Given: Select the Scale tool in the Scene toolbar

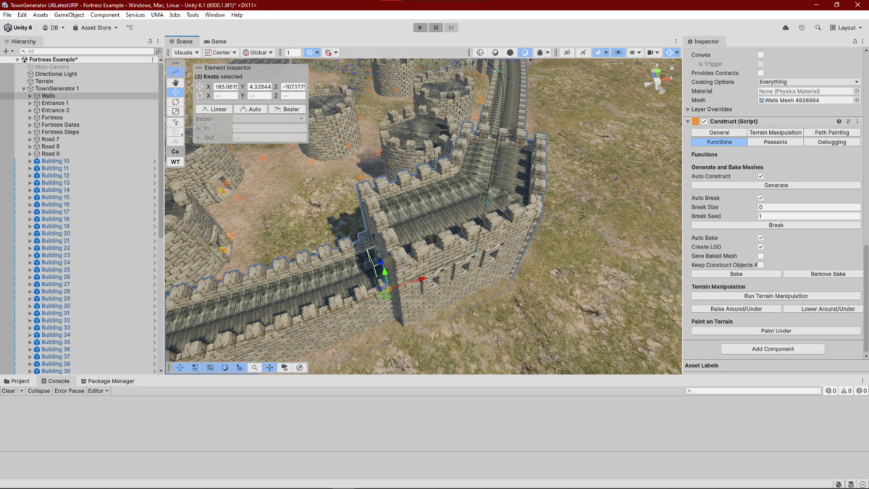Looking at the screenshot, I should coord(175,112).
